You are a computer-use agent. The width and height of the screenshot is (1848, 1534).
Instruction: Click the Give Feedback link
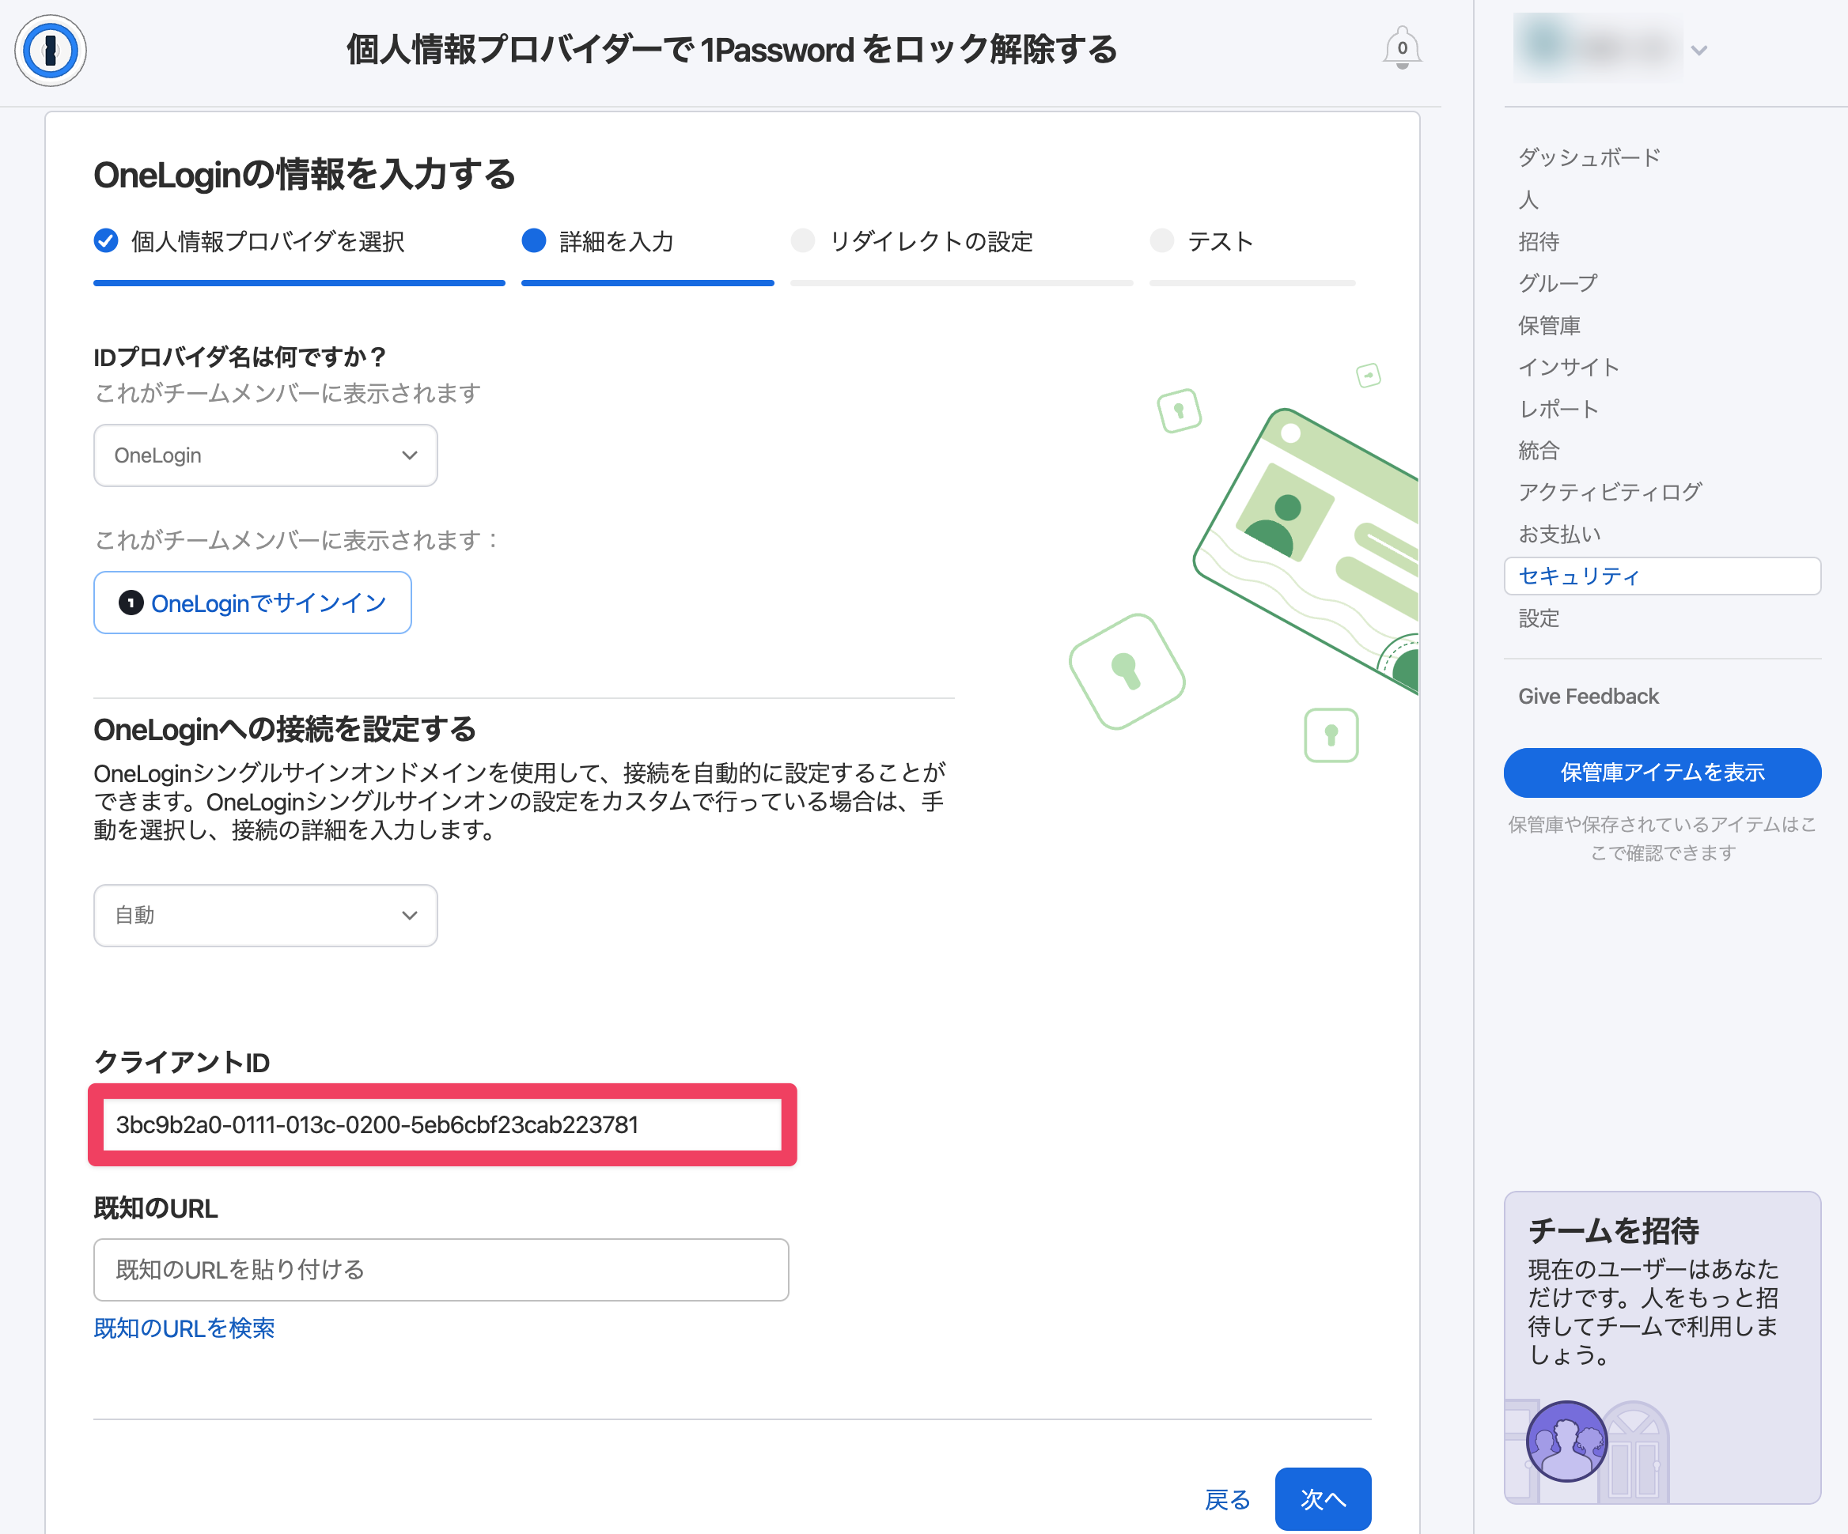1589,697
